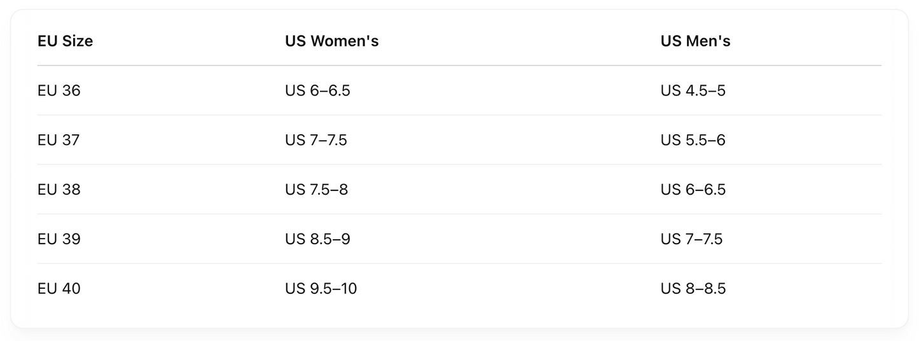Click the US Women's column header
The height and width of the screenshot is (341, 919).
coord(331,41)
